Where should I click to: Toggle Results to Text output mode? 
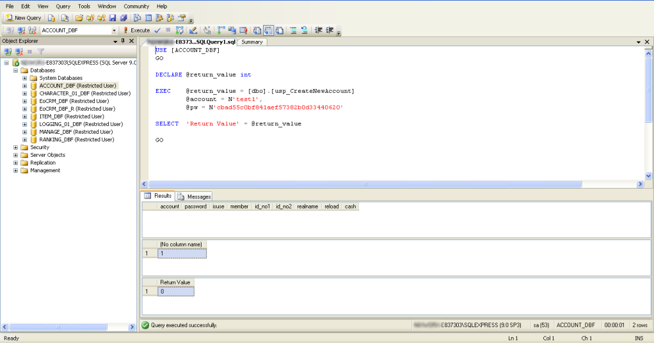tap(257, 30)
